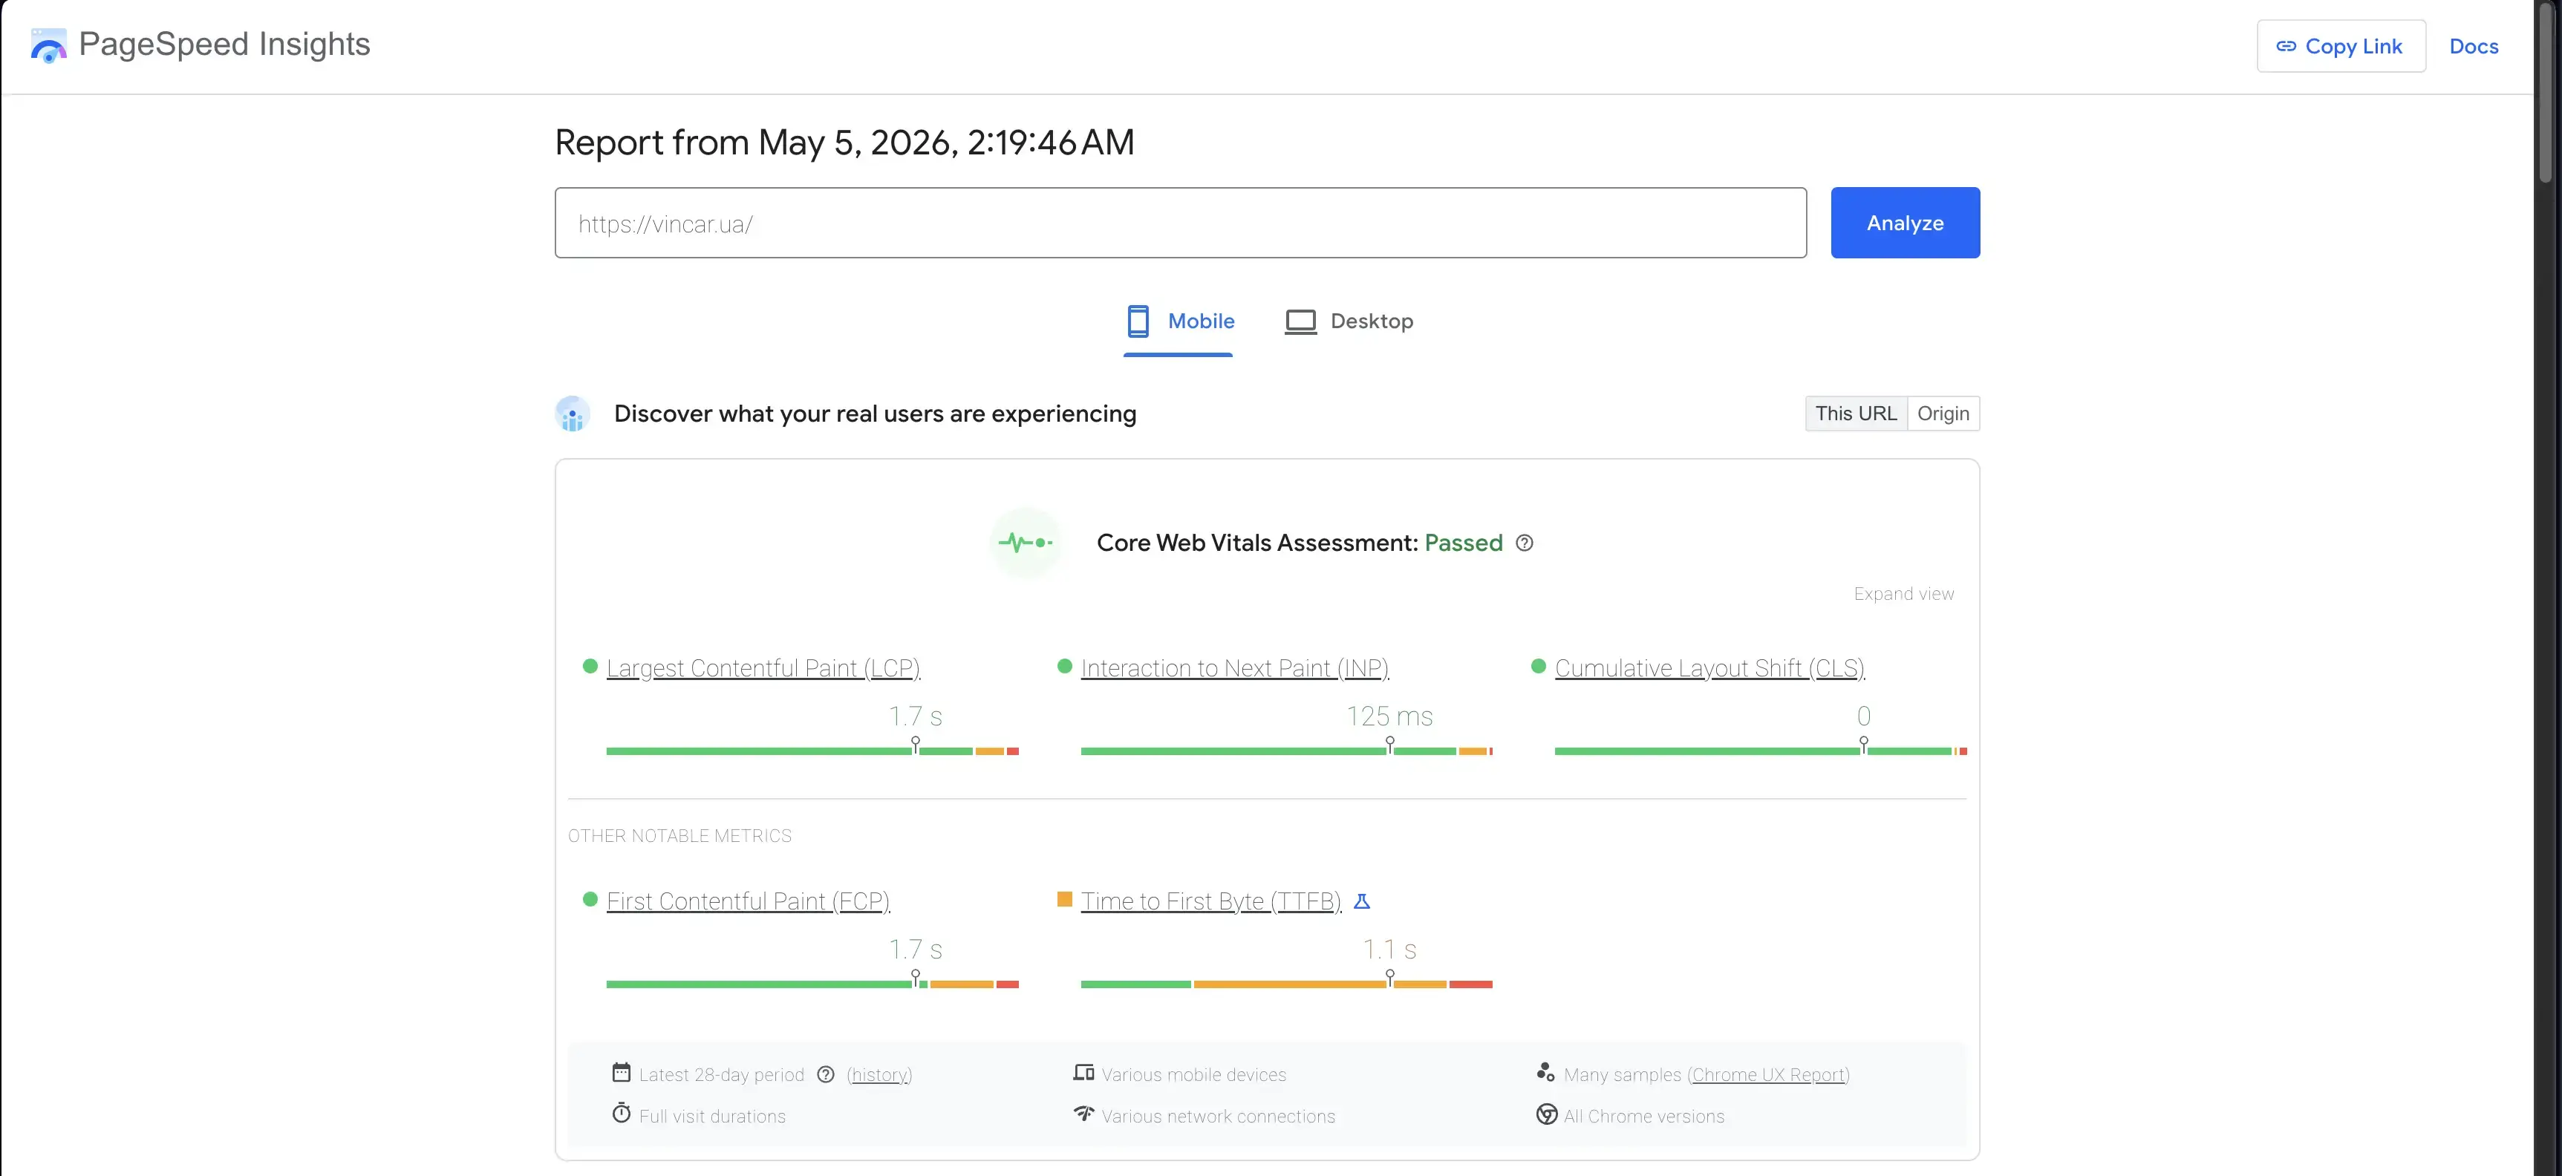Click the '1.1 s' TTFB value

click(x=1389, y=950)
